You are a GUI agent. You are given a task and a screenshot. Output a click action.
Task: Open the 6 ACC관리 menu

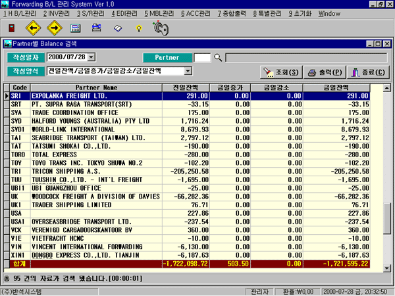point(196,14)
